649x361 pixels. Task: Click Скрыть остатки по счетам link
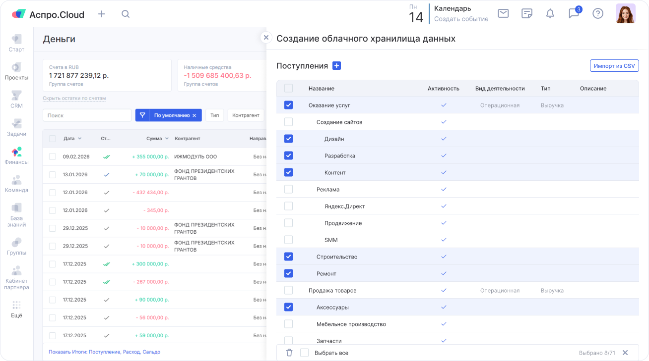click(x=74, y=99)
